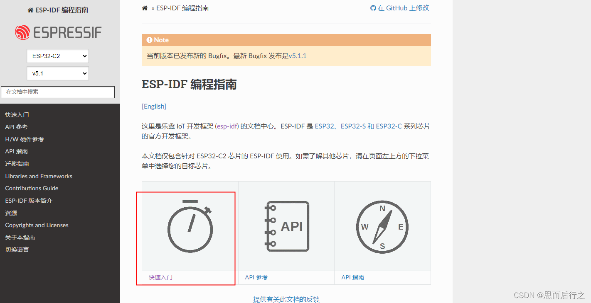Open the API notebook icon card
Screen dimensions: 591x303
(287, 226)
